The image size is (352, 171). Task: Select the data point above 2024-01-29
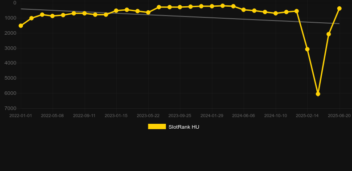212,6
